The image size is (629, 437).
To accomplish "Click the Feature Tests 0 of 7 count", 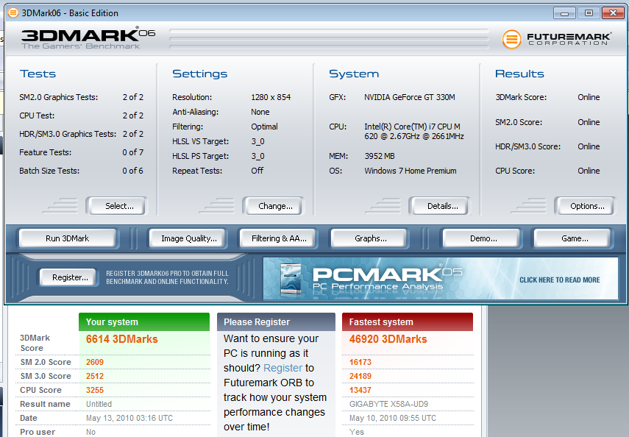I will pos(132,152).
